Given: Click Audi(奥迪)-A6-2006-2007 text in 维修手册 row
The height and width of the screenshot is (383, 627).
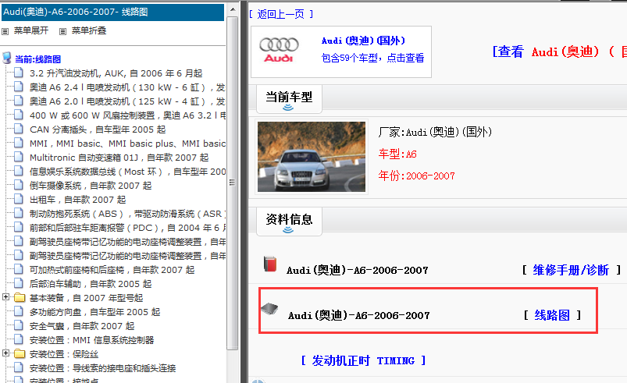Looking at the screenshot, I should tap(357, 271).
